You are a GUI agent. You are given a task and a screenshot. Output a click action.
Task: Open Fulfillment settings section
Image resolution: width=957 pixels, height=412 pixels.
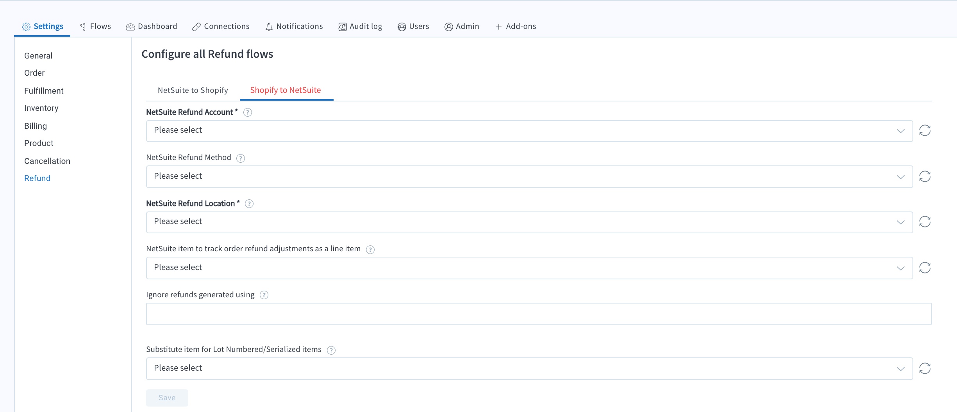click(44, 91)
